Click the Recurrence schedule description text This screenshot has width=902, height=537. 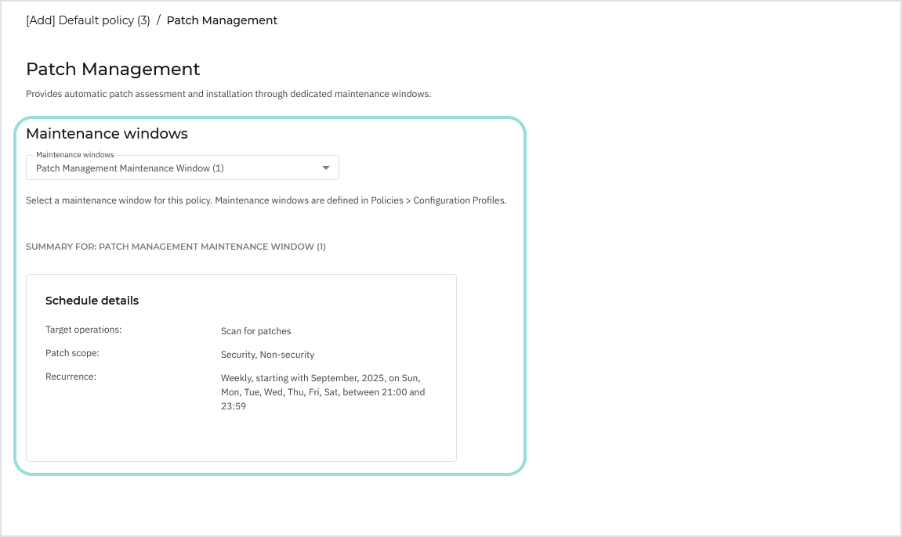pyautogui.click(x=323, y=392)
